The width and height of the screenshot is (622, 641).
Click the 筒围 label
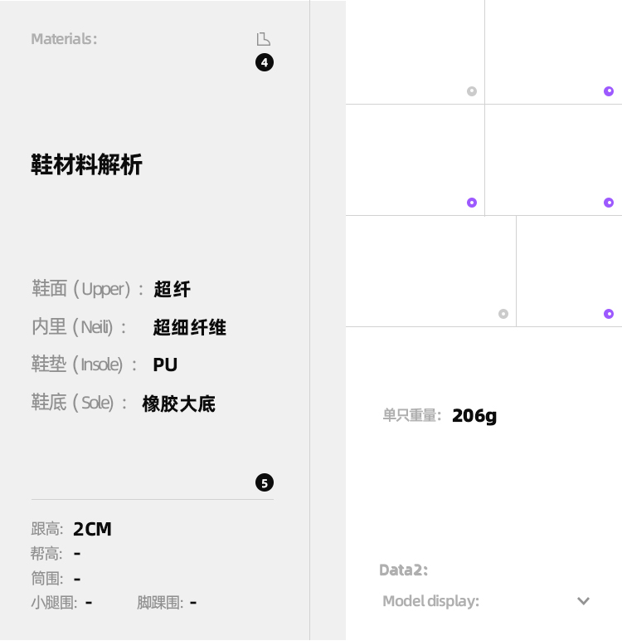tap(46, 579)
